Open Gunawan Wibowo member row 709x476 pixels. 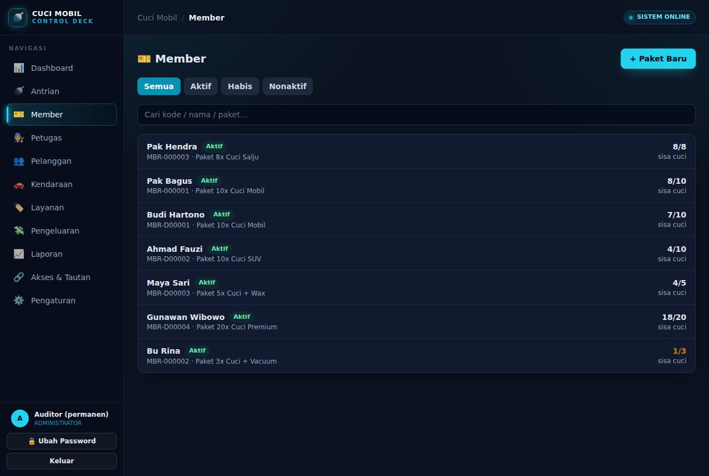417,322
